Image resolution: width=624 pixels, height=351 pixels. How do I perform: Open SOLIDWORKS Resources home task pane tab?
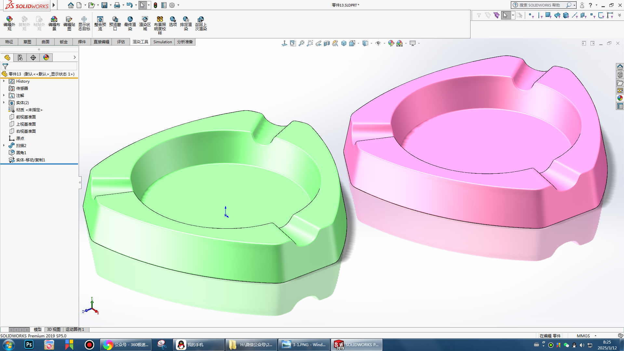[620, 67]
